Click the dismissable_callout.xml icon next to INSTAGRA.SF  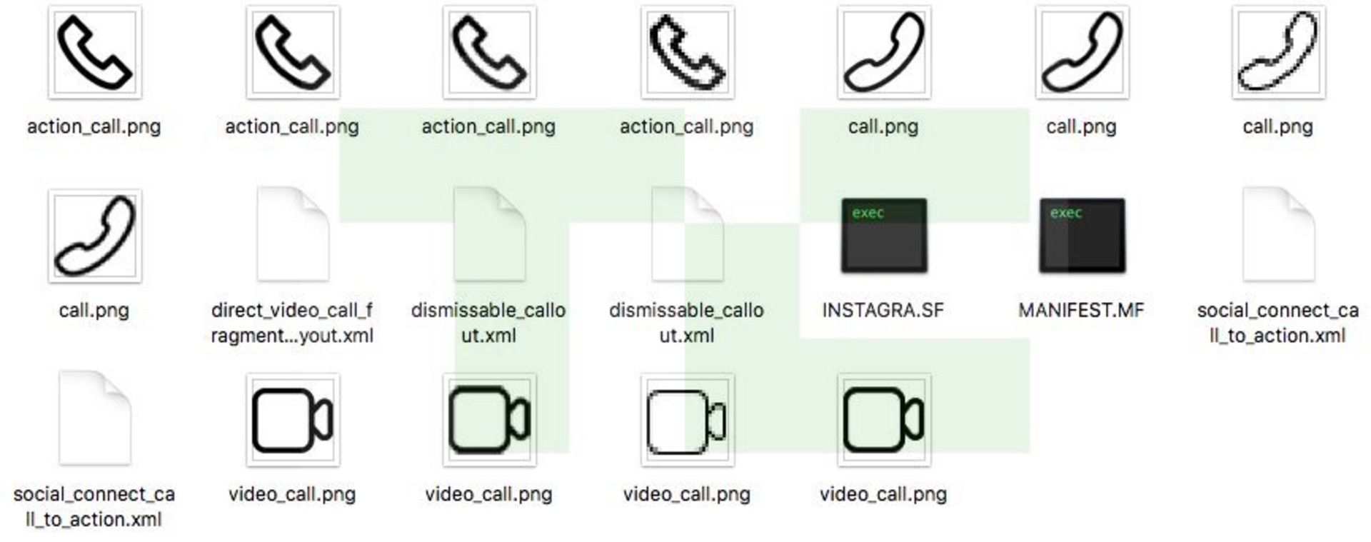687,234
